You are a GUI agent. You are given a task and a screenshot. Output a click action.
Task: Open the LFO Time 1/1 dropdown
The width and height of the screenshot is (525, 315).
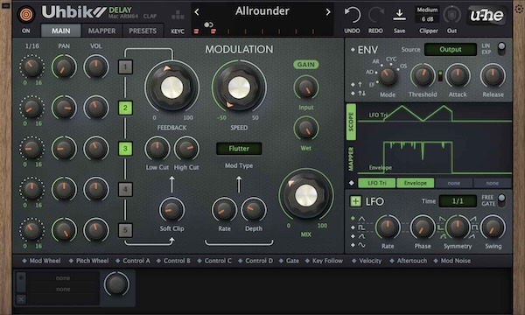[458, 201]
